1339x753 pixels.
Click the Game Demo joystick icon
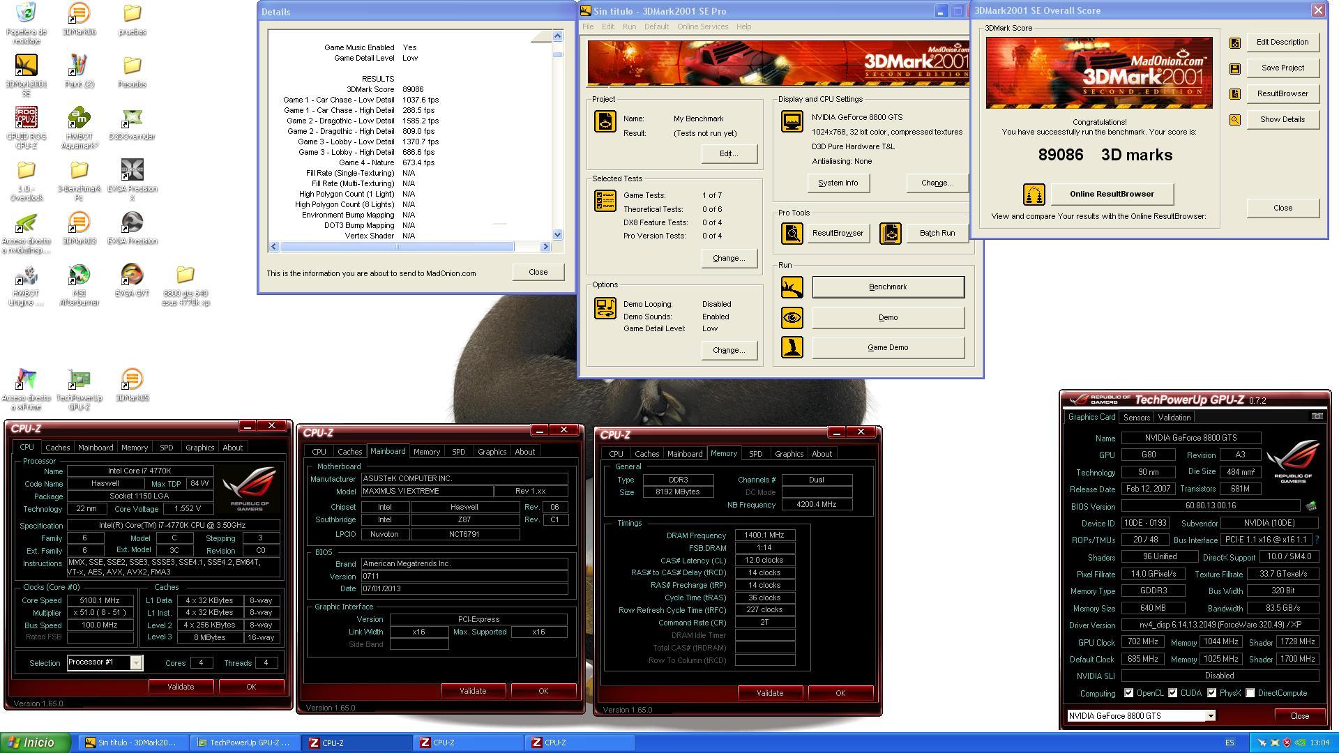click(792, 347)
